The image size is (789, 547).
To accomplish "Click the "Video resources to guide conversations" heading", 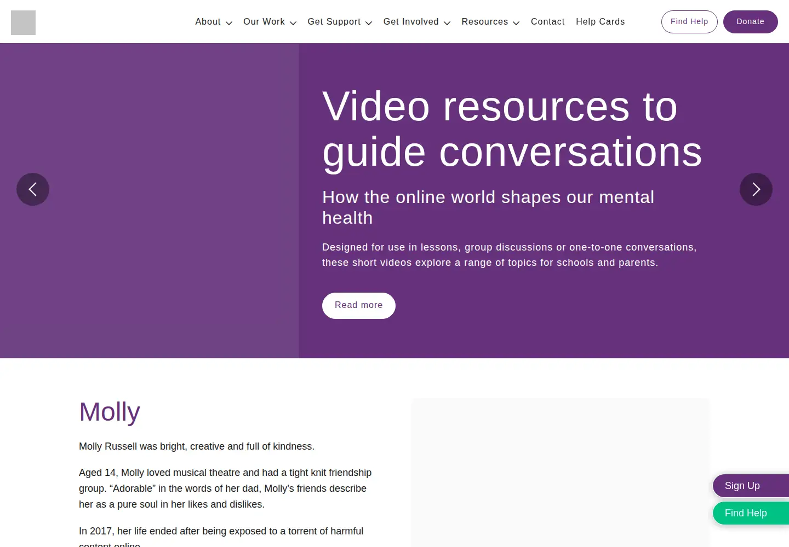I will tap(512, 129).
